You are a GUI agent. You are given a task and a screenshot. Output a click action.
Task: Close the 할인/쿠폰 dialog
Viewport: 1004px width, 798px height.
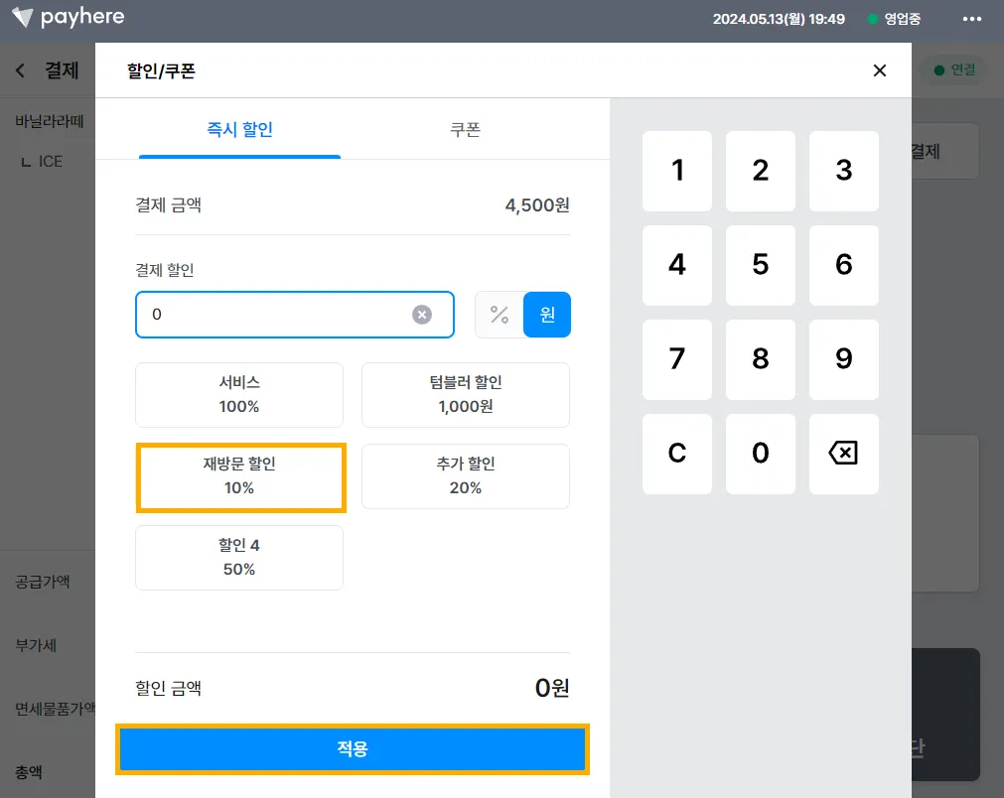(879, 70)
